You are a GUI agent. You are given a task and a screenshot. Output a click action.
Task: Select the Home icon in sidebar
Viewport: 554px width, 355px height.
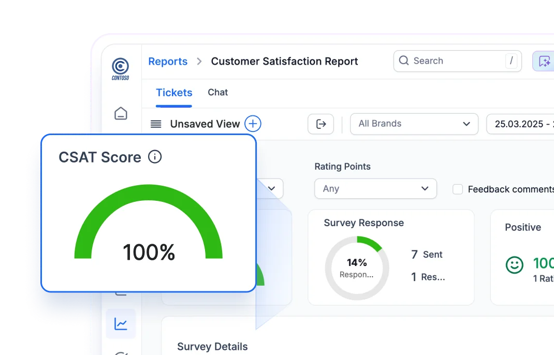[121, 114]
